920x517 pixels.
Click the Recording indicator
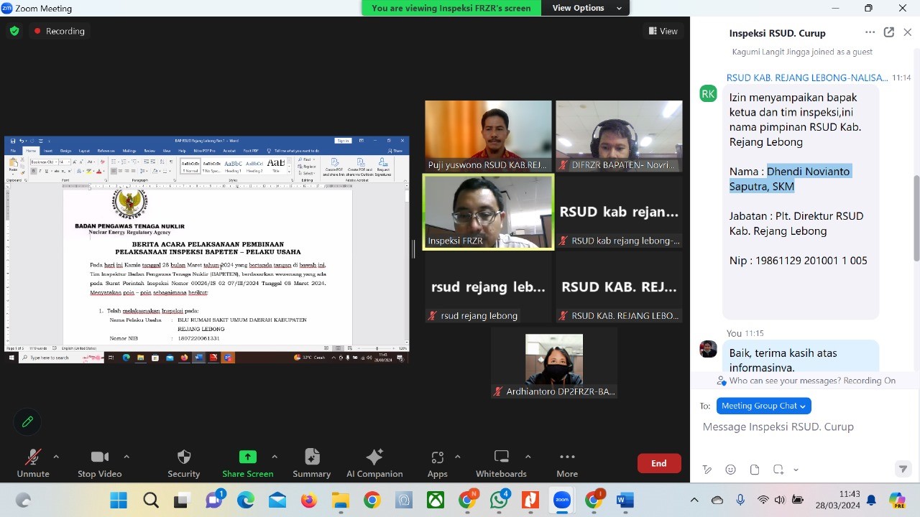pyautogui.click(x=59, y=31)
